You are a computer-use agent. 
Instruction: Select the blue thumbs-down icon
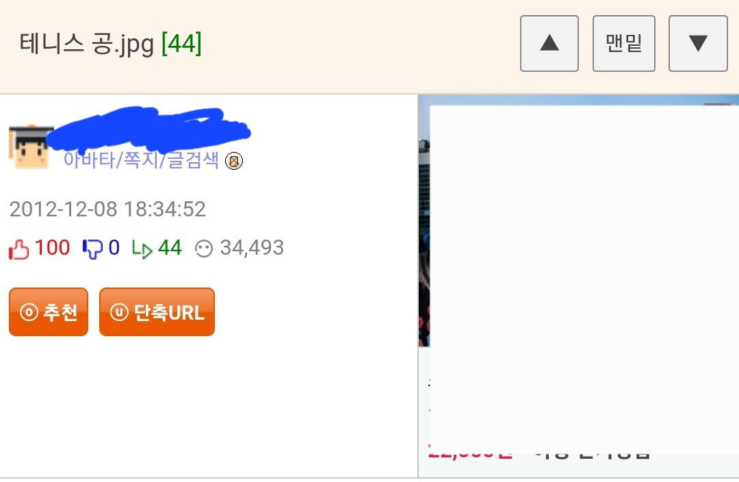(92, 249)
